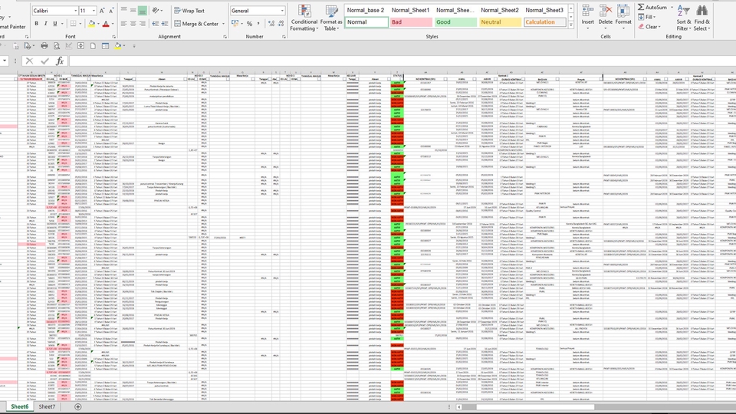Open AutoSum dropdown arrow
The height and width of the screenshot is (414, 736).
point(672,8)
